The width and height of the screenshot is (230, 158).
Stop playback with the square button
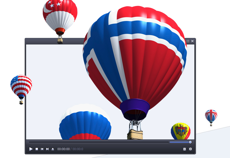pos(37,149)
